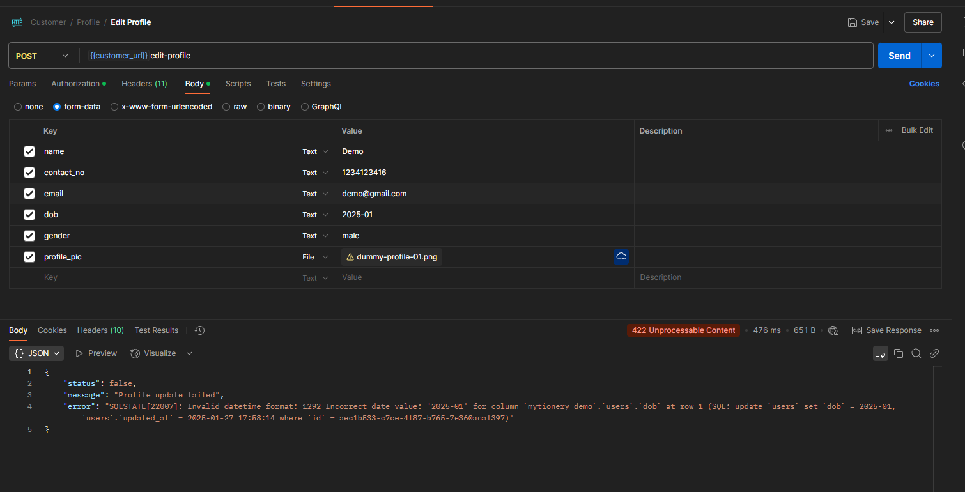The image size is (965, 492).
Task: Open the response Headers (10) tab
Action: pyautogui.click(x=100, y=330)
